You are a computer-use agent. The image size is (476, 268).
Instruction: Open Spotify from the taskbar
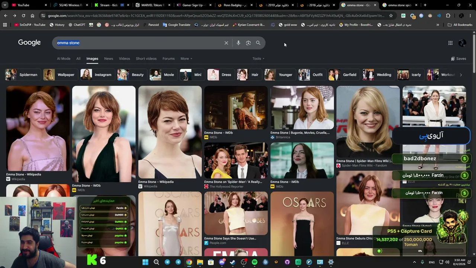tap(254, 262)
